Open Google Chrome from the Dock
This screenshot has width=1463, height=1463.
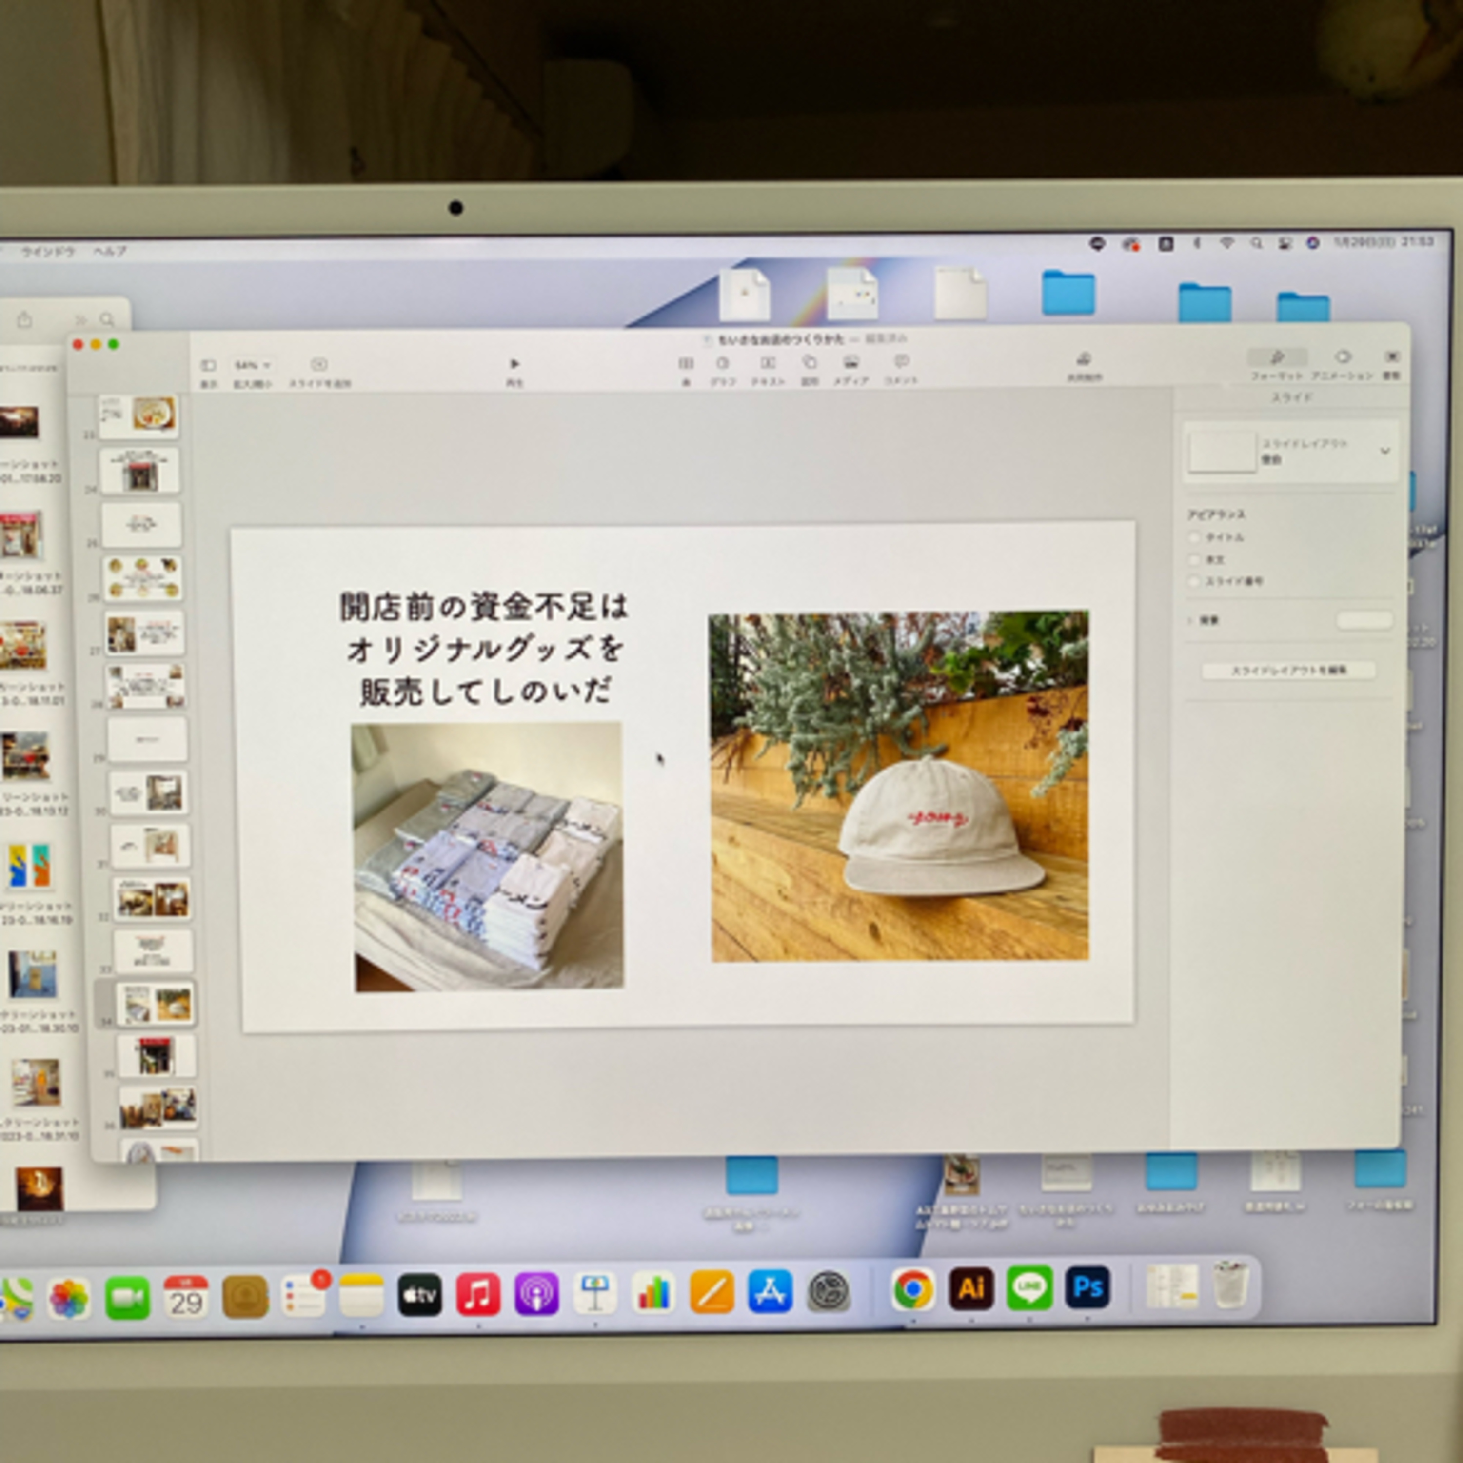tap(913, 1289)
